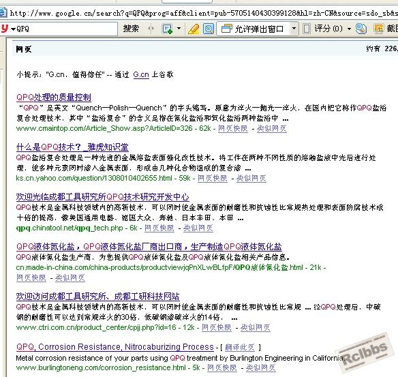Open the dropdown arrow after 评分 (0)
The image size is (398, 377).
pos(349,29)
